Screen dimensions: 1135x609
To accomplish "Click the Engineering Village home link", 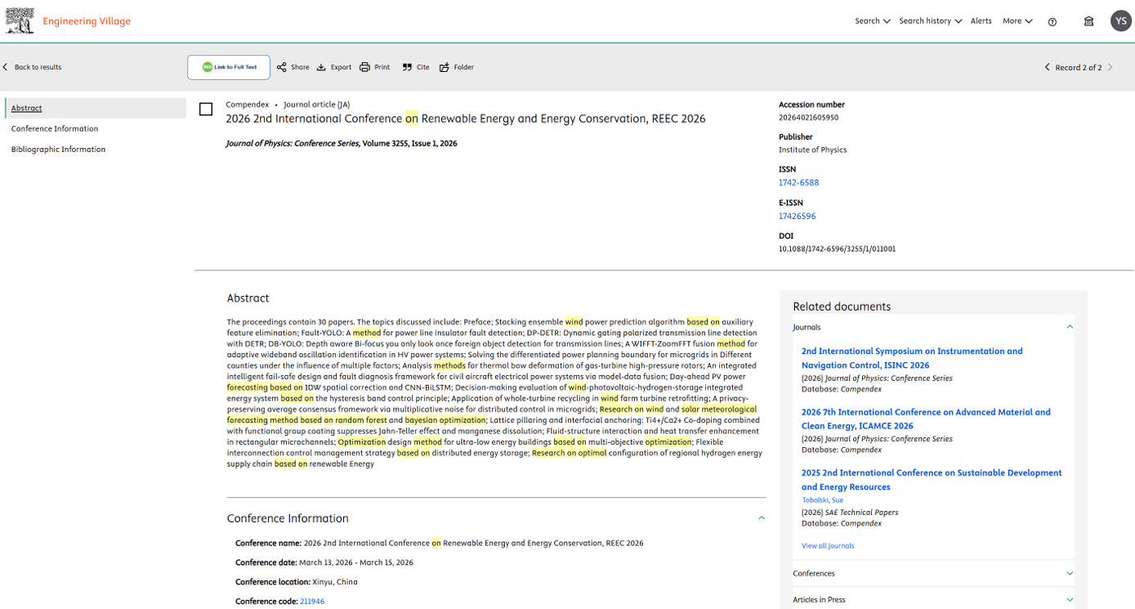I will pos(87,21).
